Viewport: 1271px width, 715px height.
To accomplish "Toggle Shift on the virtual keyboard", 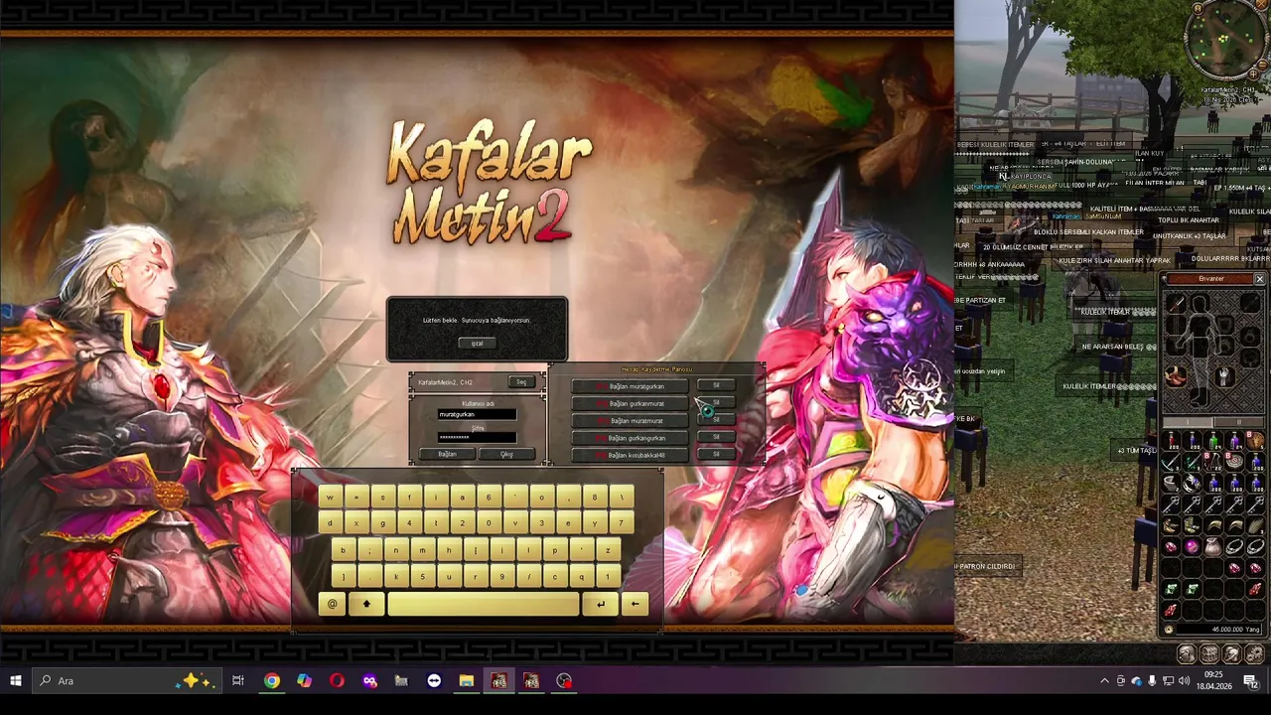I will tap(366, 604).
